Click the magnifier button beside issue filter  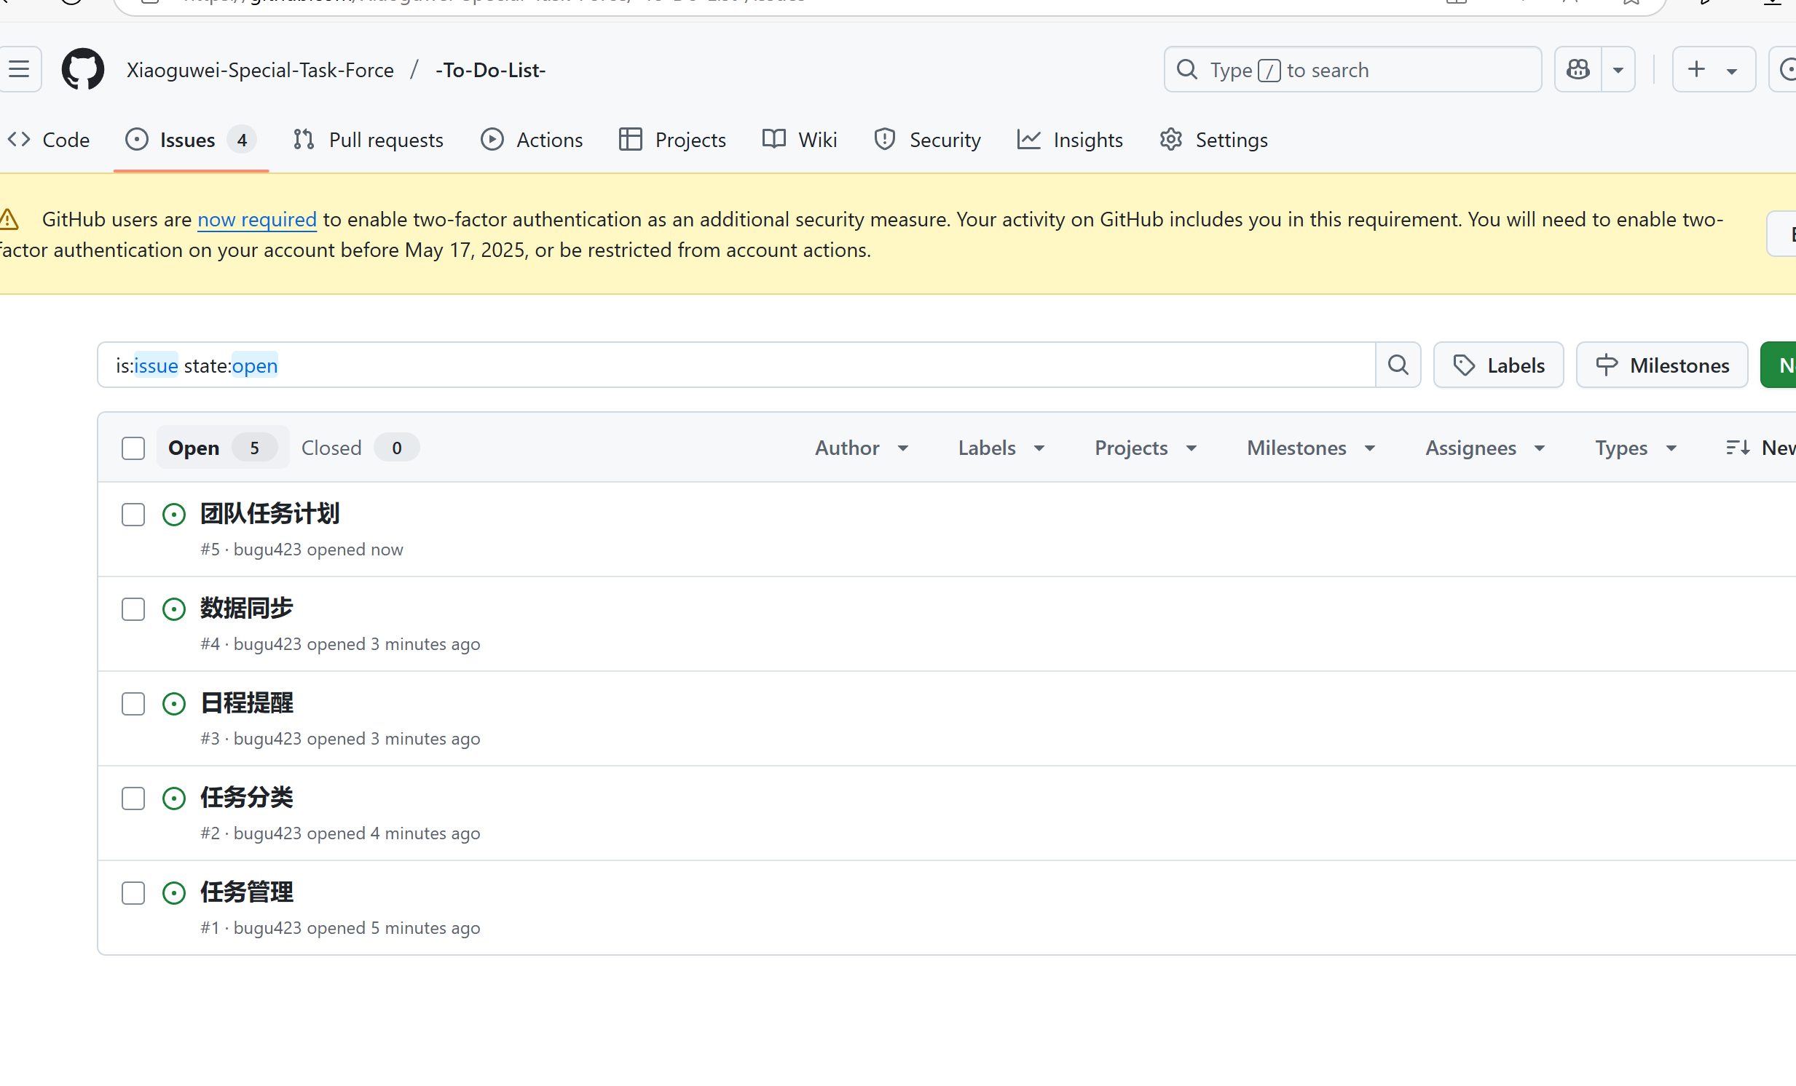1398,365
